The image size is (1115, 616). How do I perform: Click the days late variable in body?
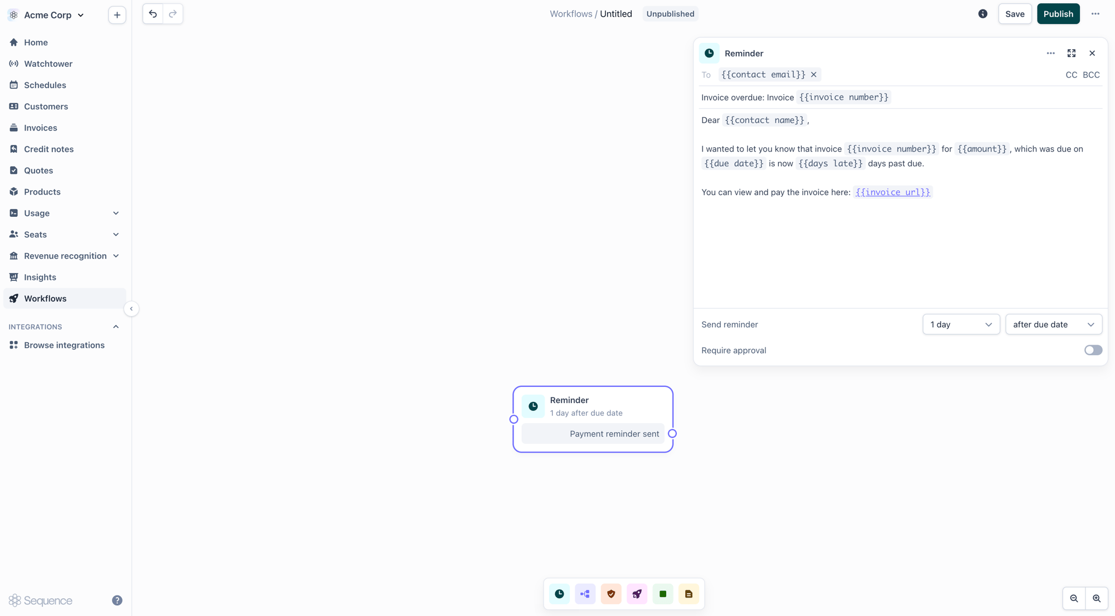click(x=830, y=163)
